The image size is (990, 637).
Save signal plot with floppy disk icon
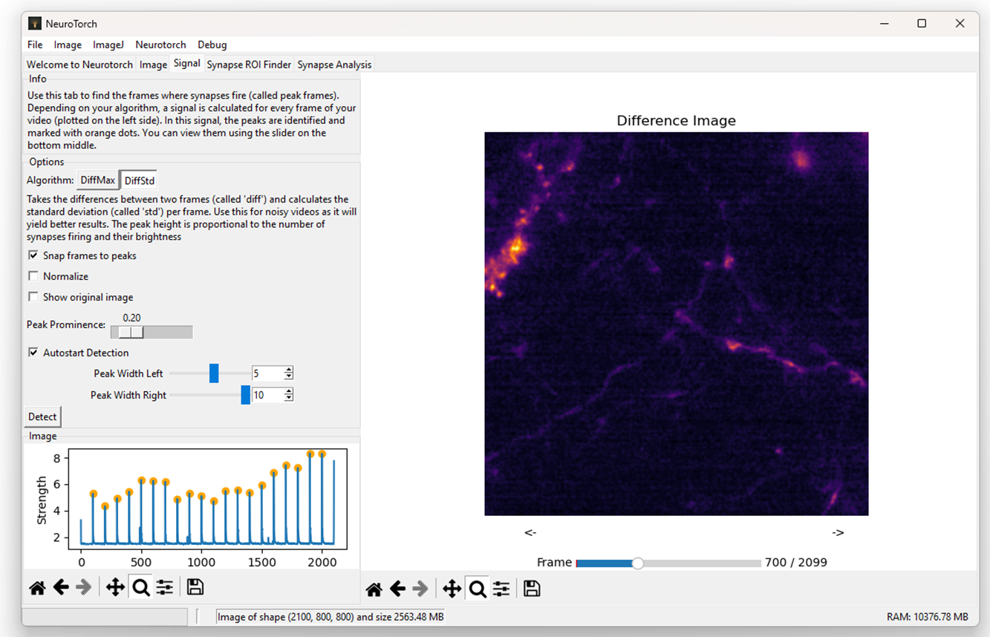tap(195, 587)
